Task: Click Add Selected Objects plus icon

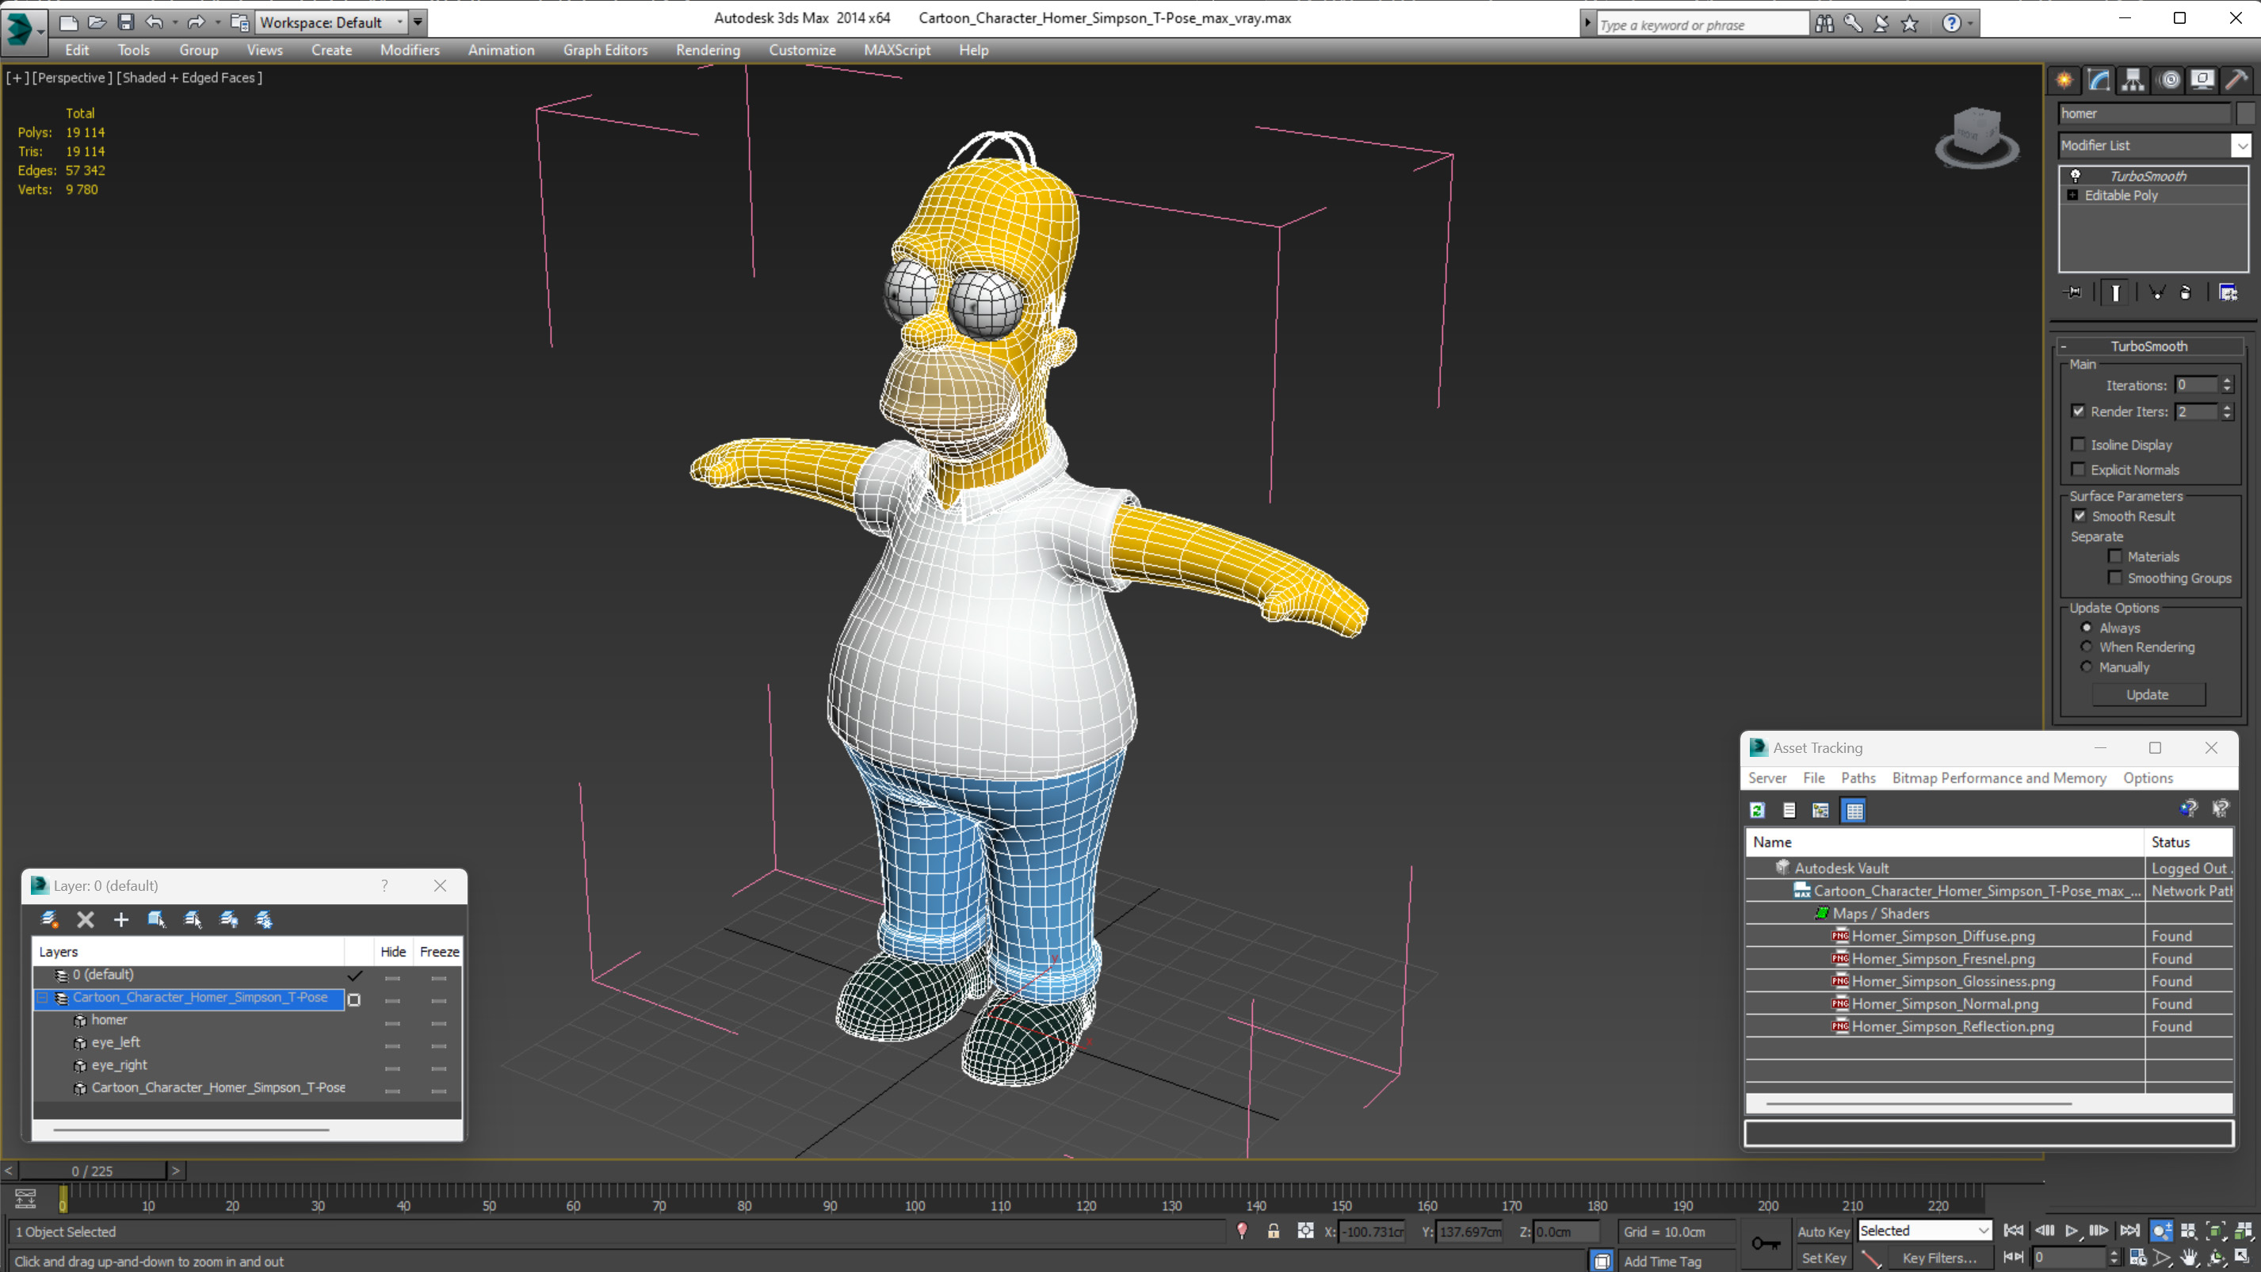Action: point(121,919)
